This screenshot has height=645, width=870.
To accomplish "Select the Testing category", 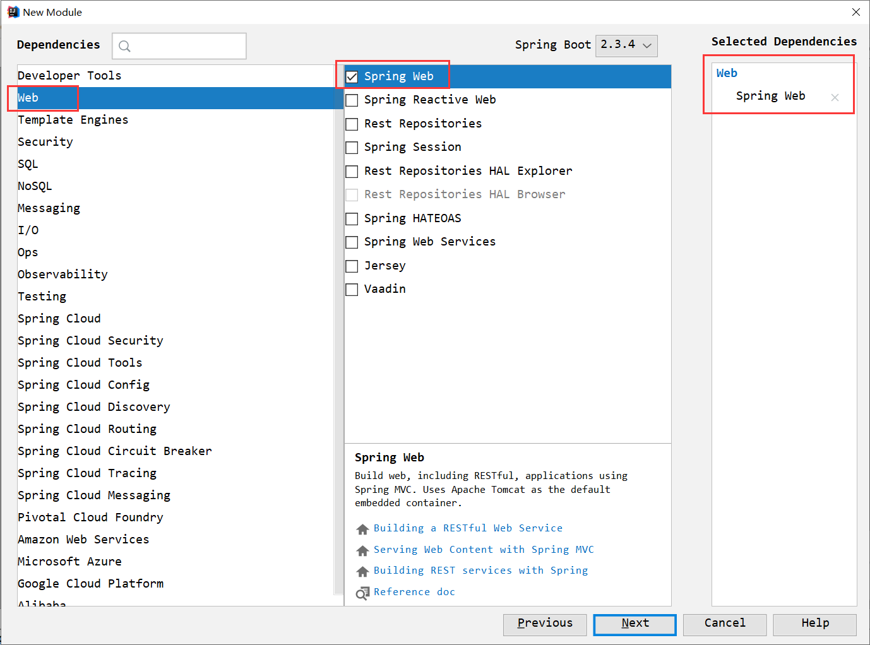I will click(x=176, y=297).
